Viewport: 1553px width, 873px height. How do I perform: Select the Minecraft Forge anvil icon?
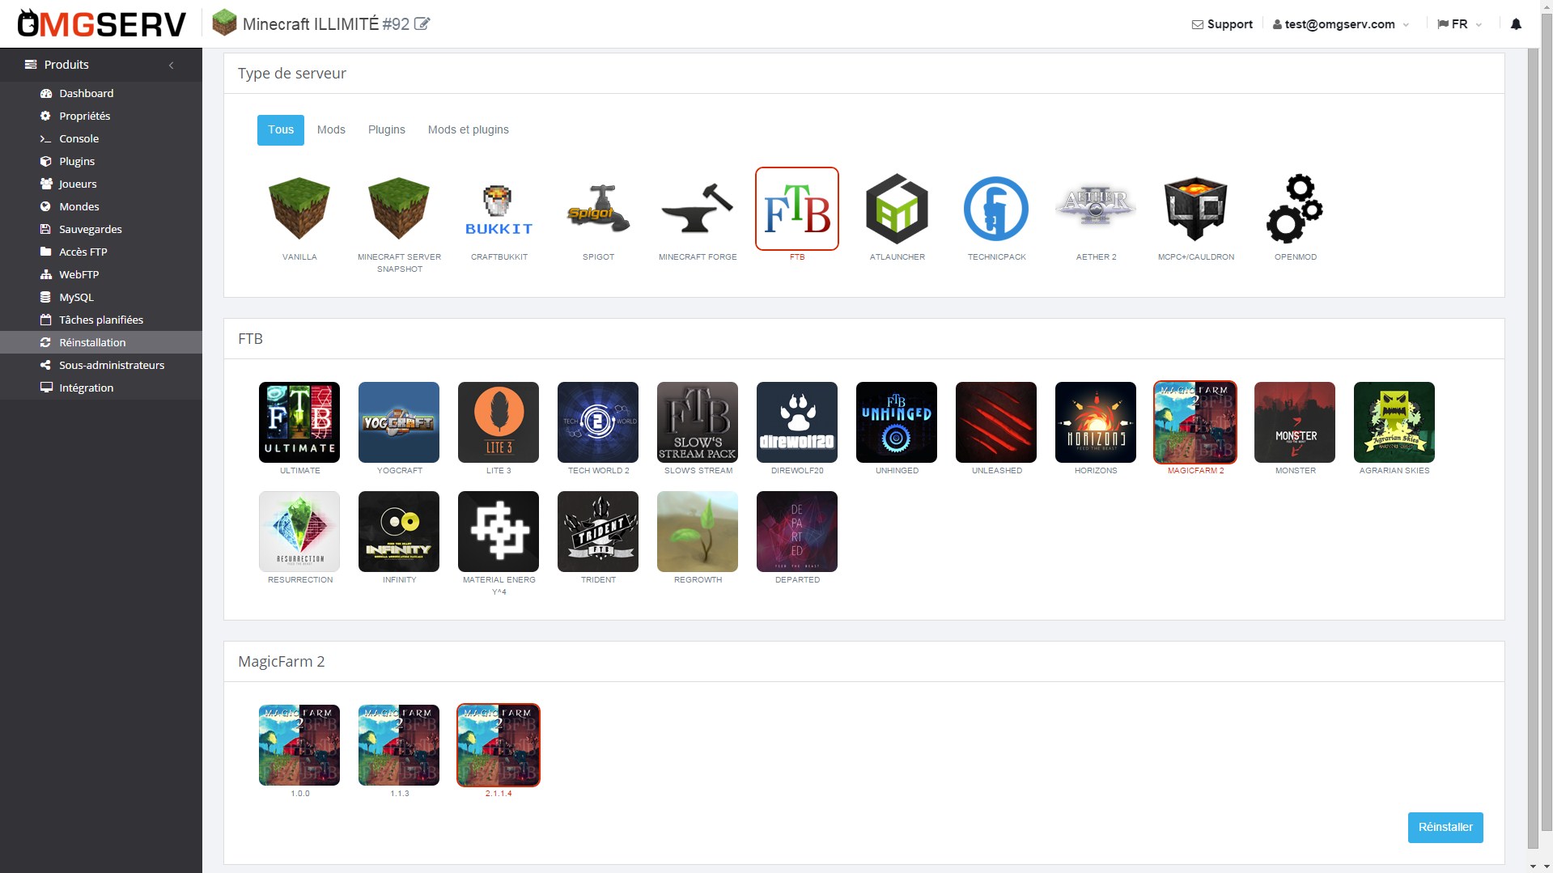click(x=698, y=209)
